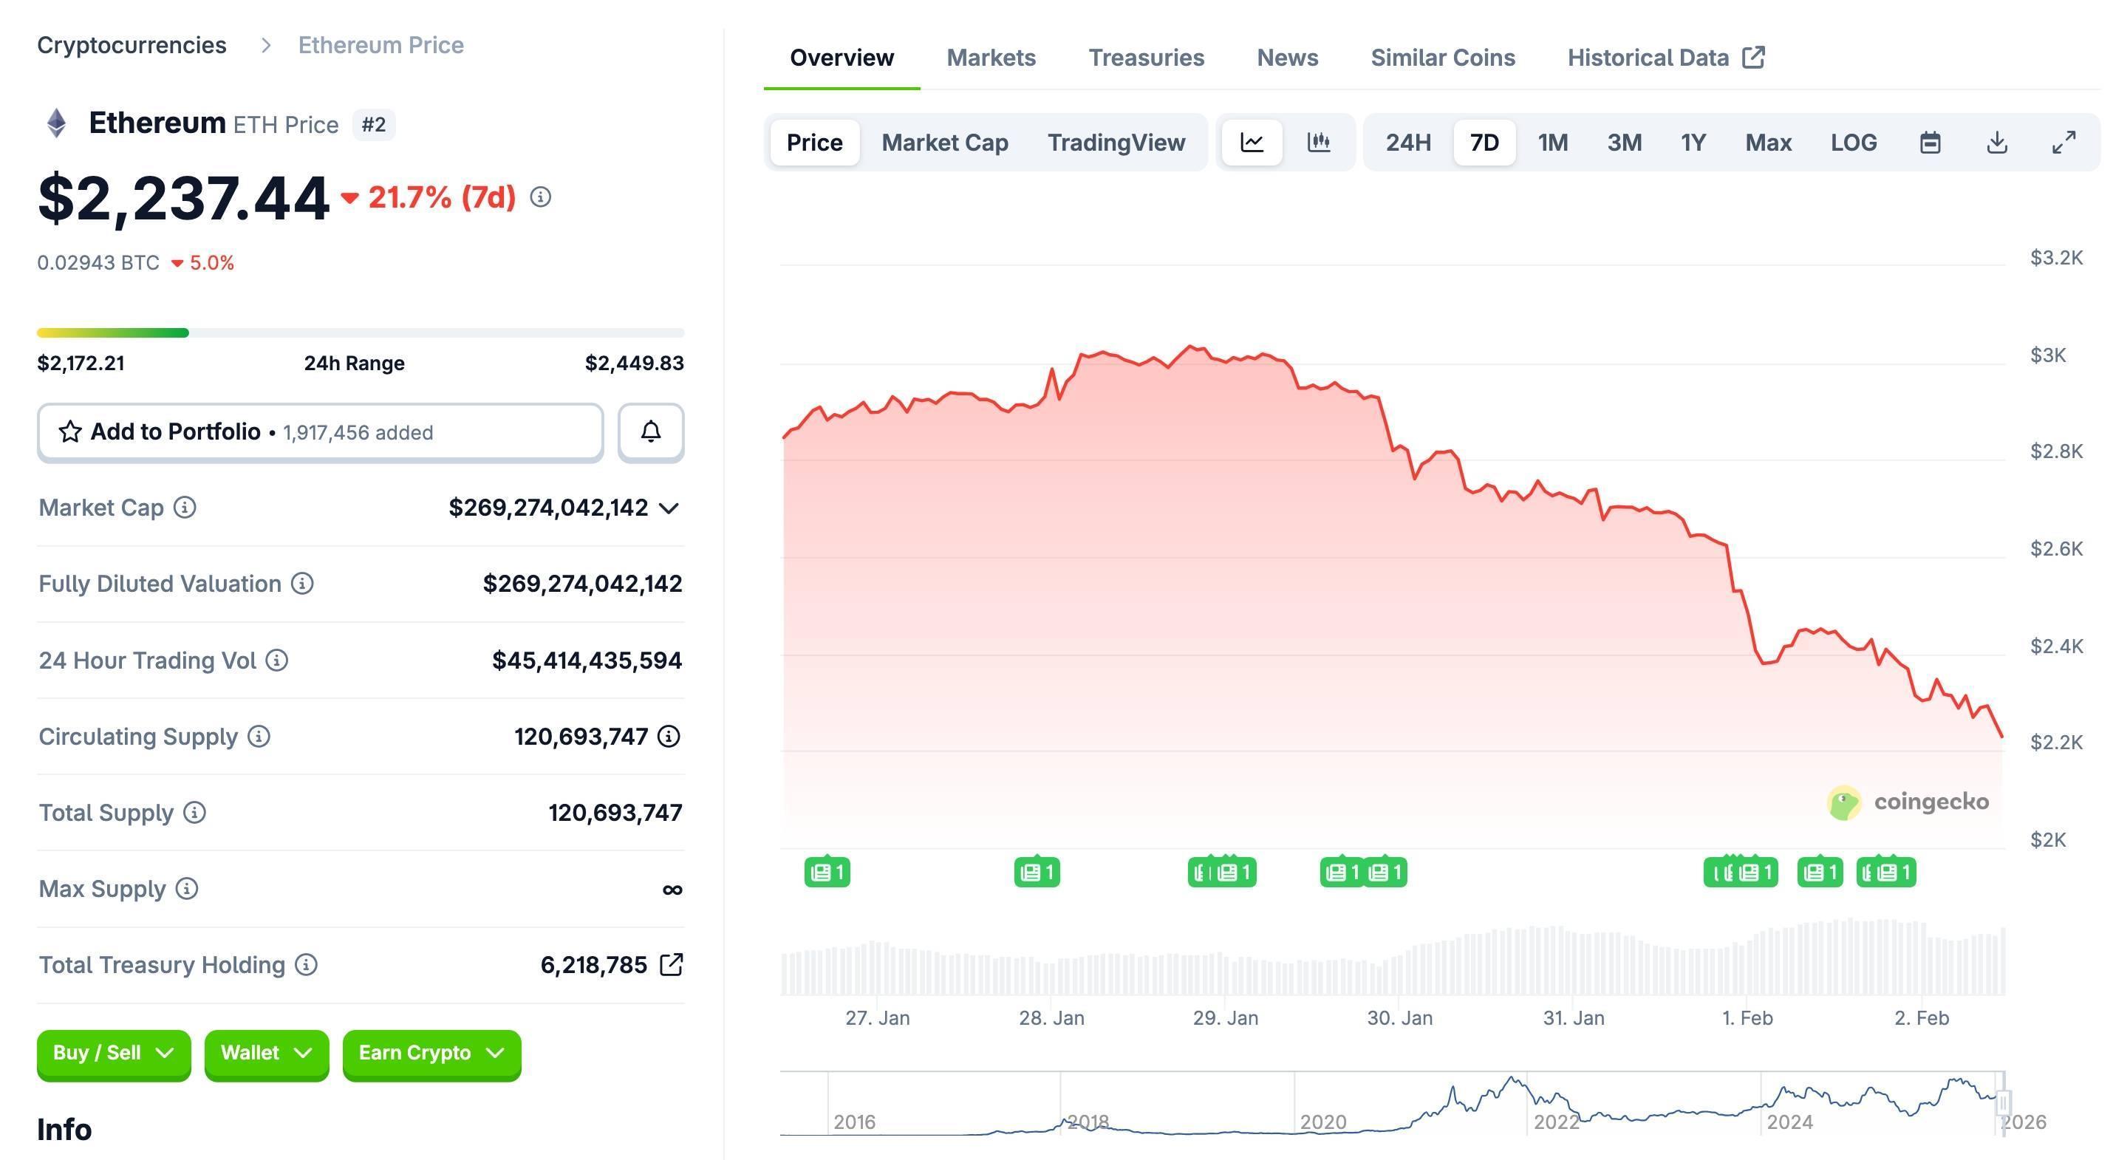2113x1160 pixels.
Task: Open the Buy / Sell dropdown
Action: [113, 1054]
